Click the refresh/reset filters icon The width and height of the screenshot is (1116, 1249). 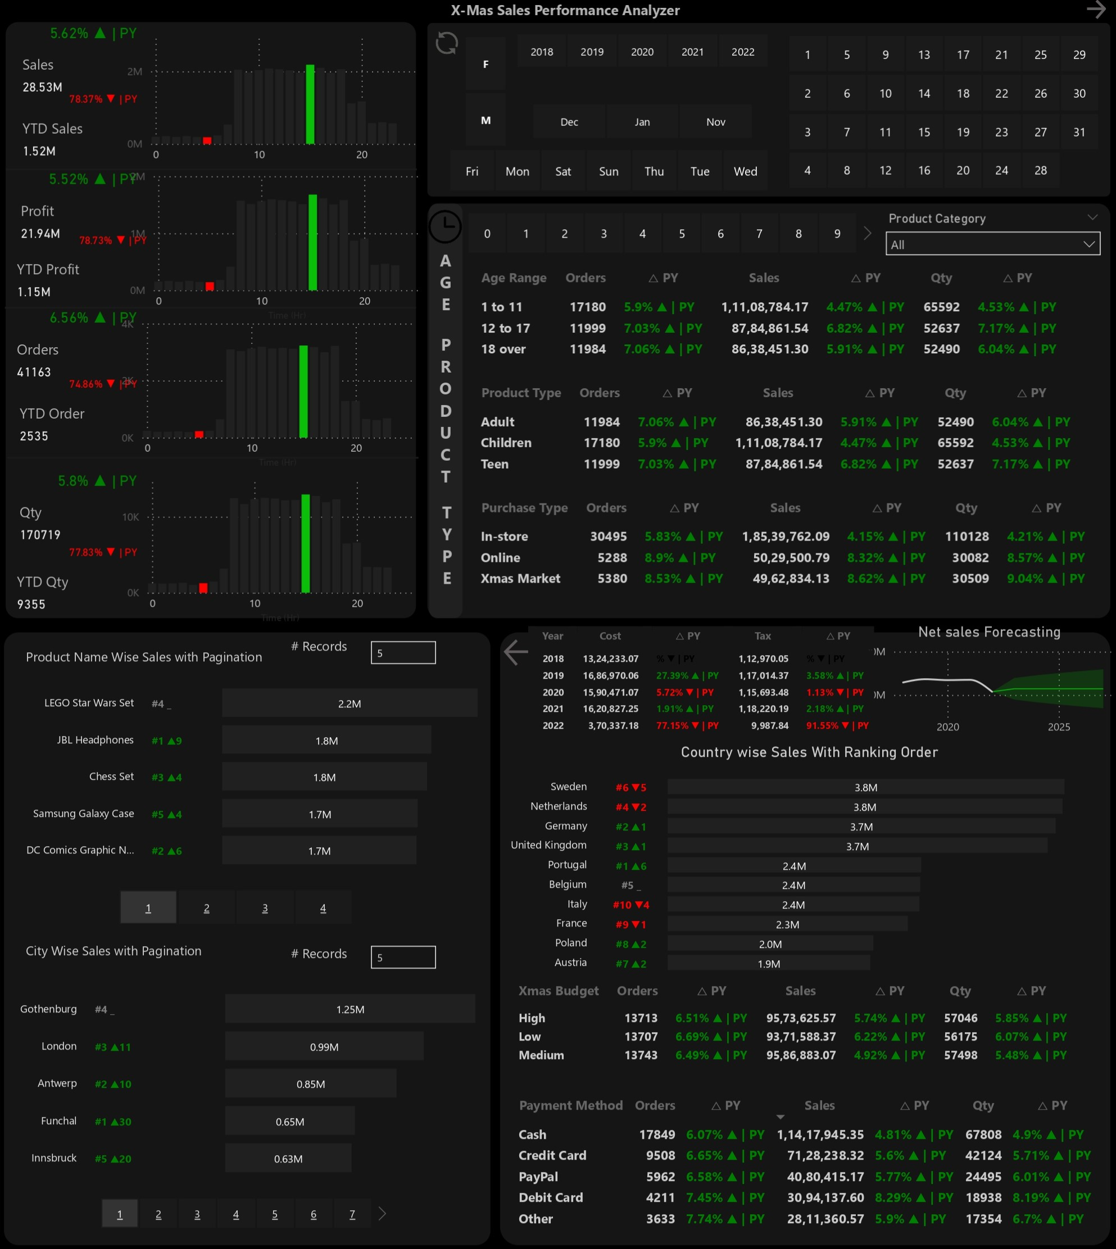446,43
